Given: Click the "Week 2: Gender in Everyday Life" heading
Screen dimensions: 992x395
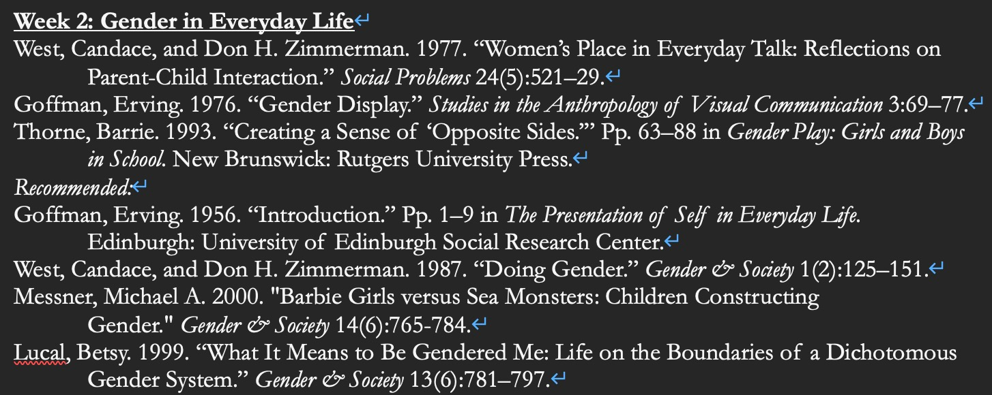Looking at the screenshot, I should (184, 22).
